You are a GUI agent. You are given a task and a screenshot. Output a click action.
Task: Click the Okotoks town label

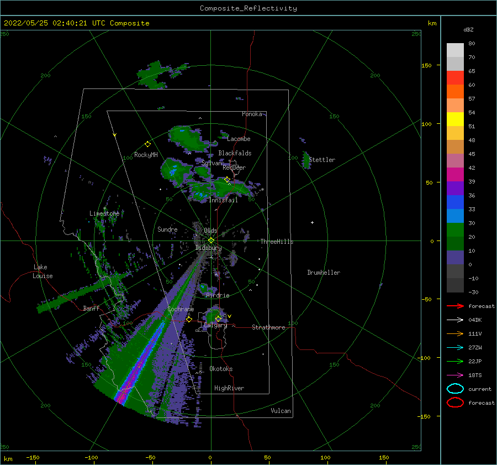click(x=221, y=369)
